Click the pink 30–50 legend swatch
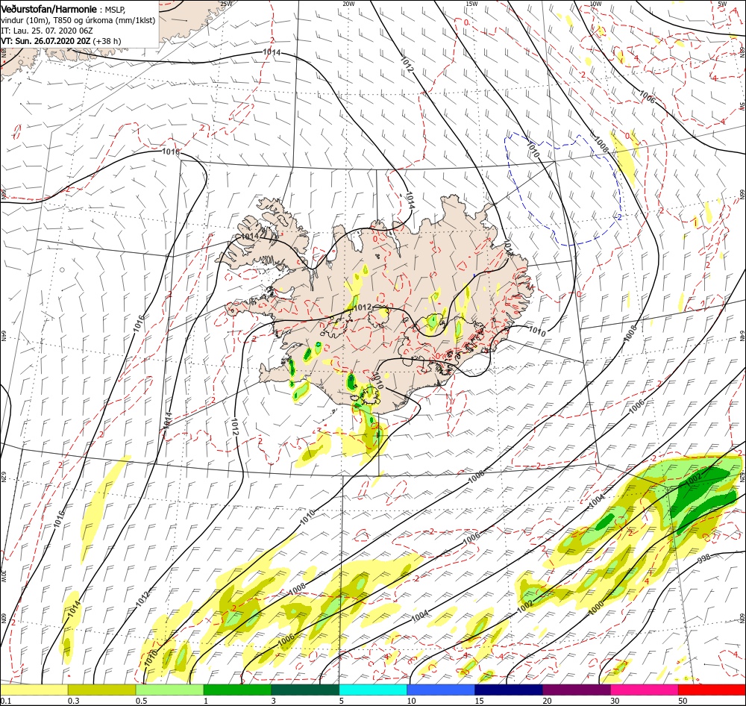The width and height of the screenshot is (746, 706). tap(645, 690)
